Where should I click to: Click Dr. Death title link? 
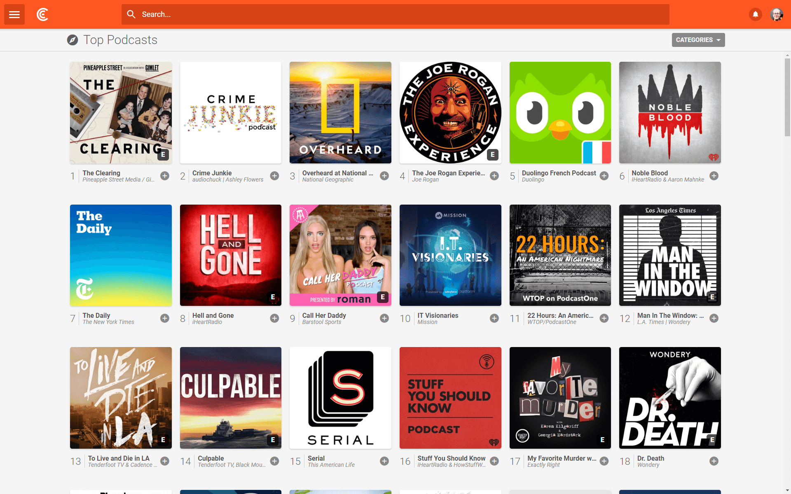click(651, 458)
